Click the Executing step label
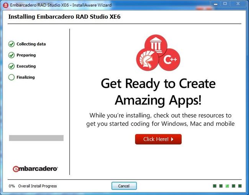249x195 pixels. pos(26,66)
